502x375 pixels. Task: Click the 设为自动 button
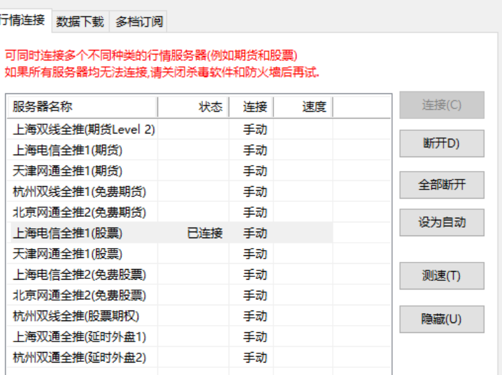click(442, 222)
